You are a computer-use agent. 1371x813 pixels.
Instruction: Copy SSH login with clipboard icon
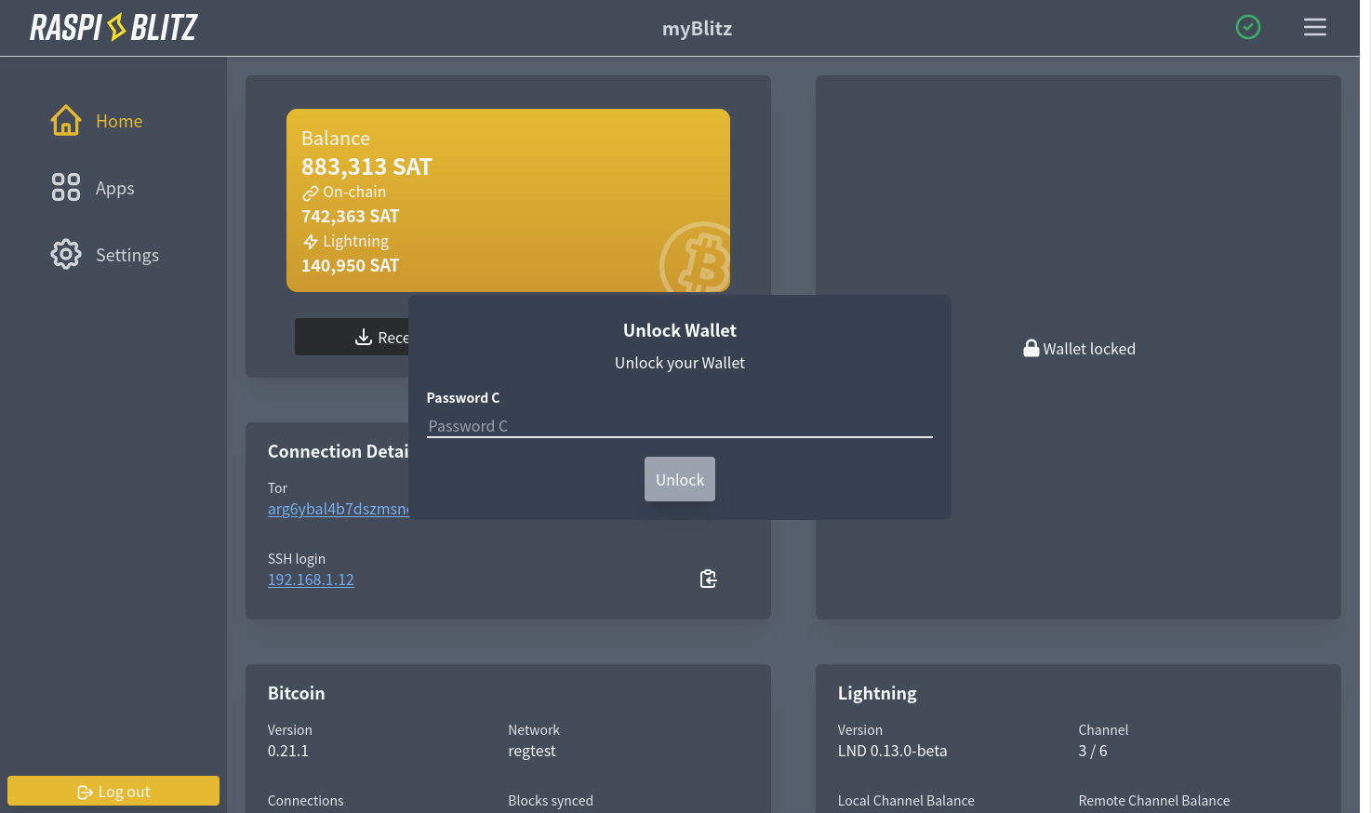[x=709, y=579]
